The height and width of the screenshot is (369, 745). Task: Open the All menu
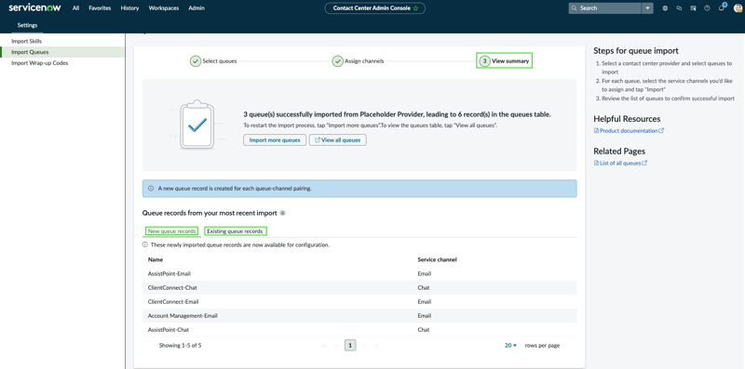[x=76, y=8]
